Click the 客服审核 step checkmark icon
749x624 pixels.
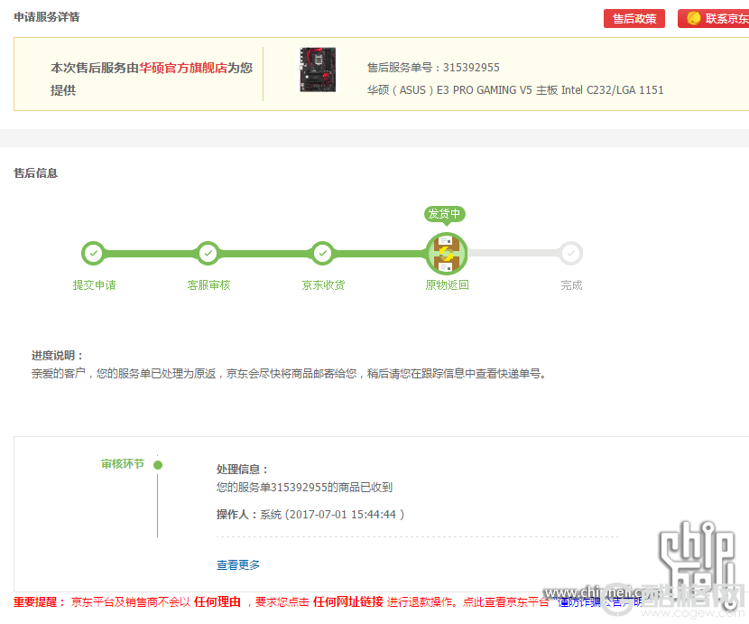tap(208, 253)
